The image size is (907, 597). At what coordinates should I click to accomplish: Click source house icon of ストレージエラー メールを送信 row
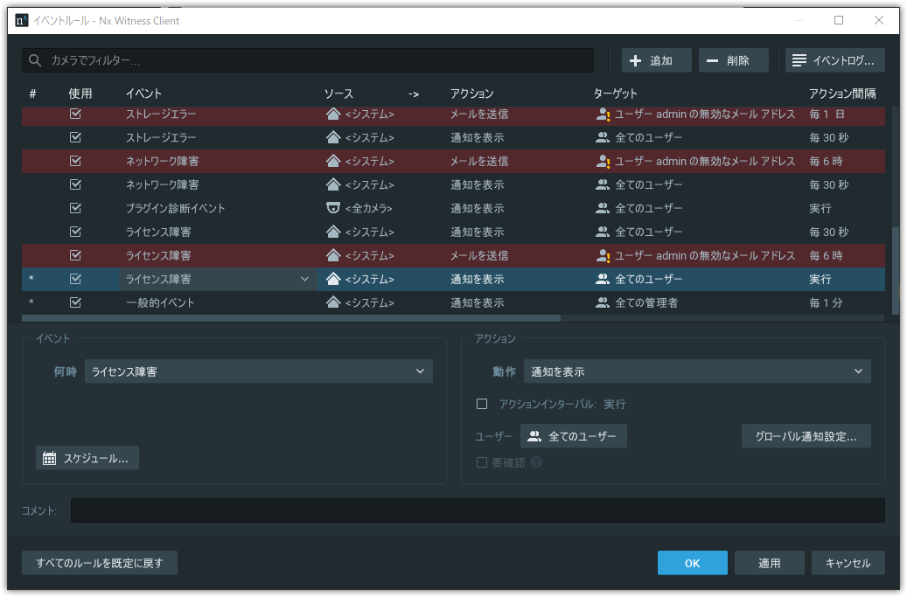[333, 114]
